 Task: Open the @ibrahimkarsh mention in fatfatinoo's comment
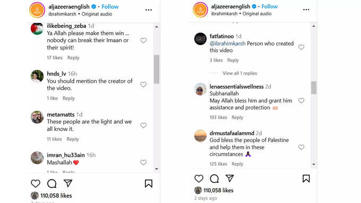227,43
